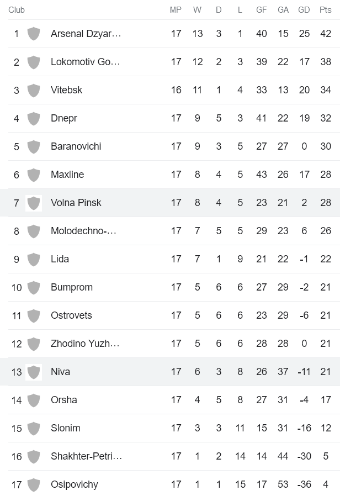Viewport: 340px width, 501px height.
Task: Click the Niva club badge
Action: (33, 372)
